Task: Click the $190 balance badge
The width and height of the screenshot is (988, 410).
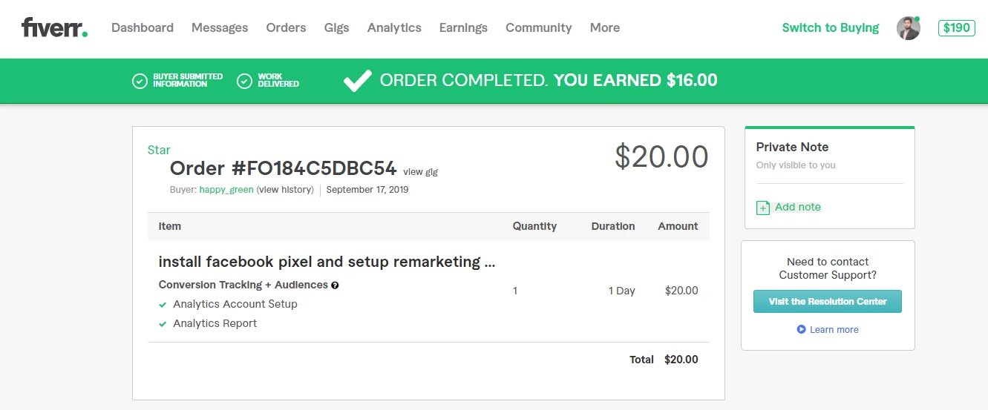Action: [x=956, y=28]
